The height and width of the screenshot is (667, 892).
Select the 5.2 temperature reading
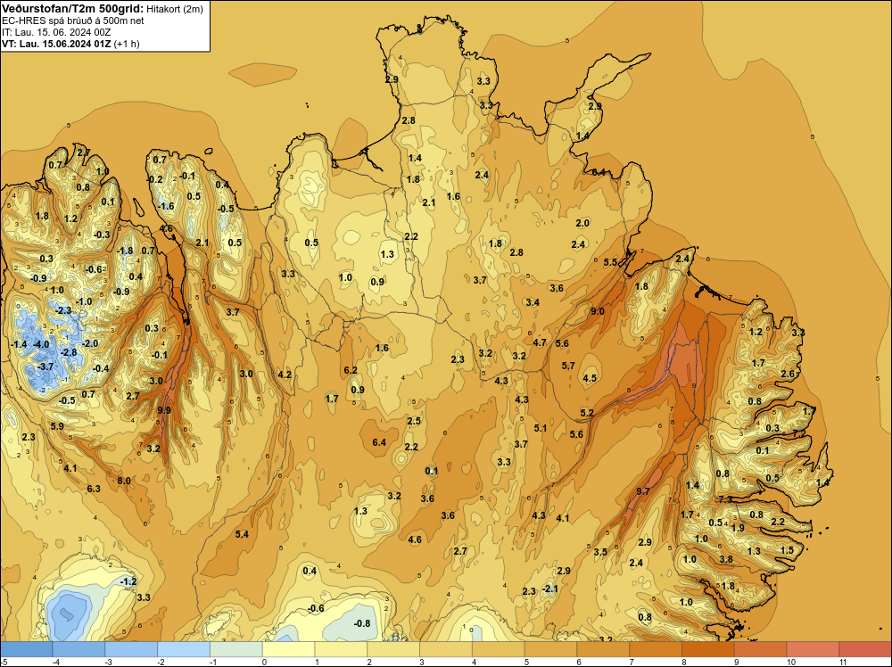coord(587,413)
